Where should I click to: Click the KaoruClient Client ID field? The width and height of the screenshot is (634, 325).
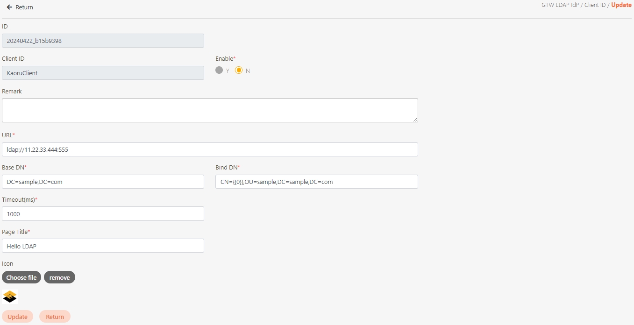click(x=103, y=73)
